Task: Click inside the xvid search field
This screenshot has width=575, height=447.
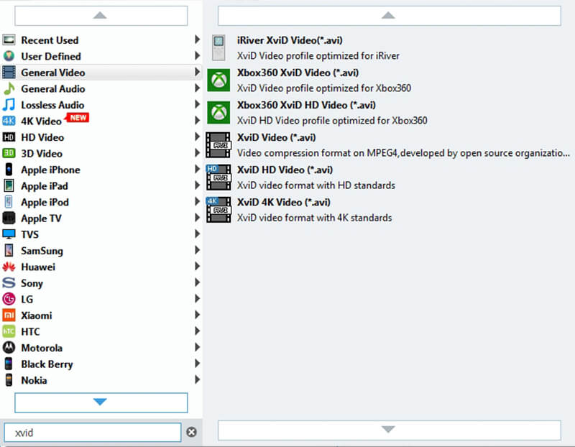Action: click(93, 432)
